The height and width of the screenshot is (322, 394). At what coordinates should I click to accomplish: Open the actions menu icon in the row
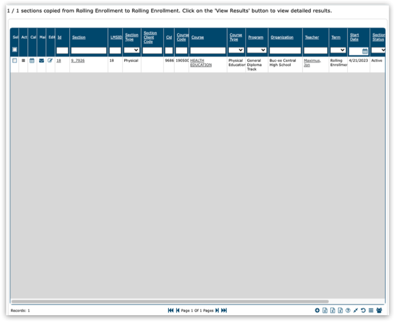24,61
